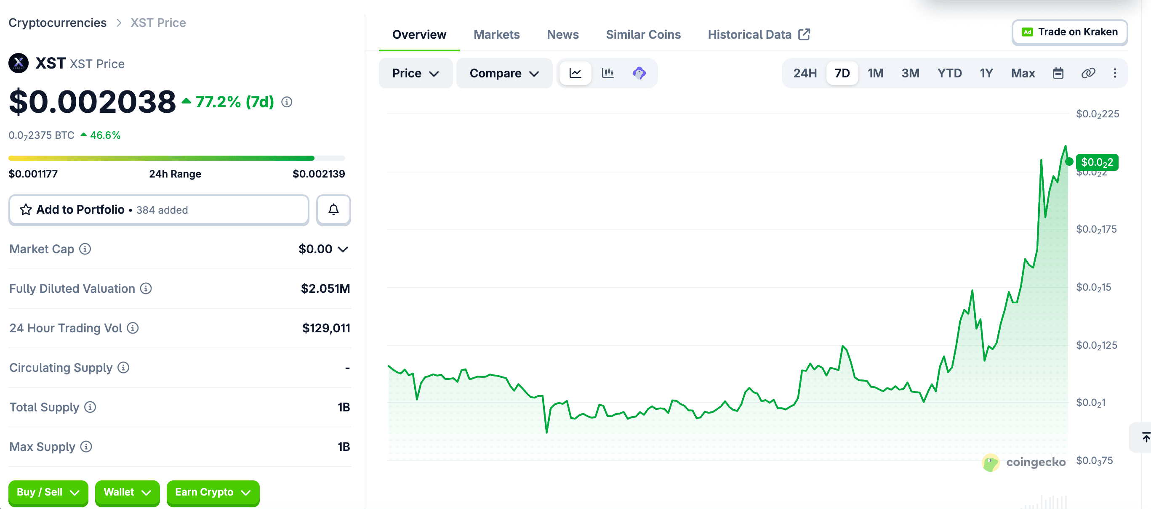This screenshot has width=1151, height=509.
Task: Show Fully Diluted Valuation info tooltip
Action: click(146, 289)
